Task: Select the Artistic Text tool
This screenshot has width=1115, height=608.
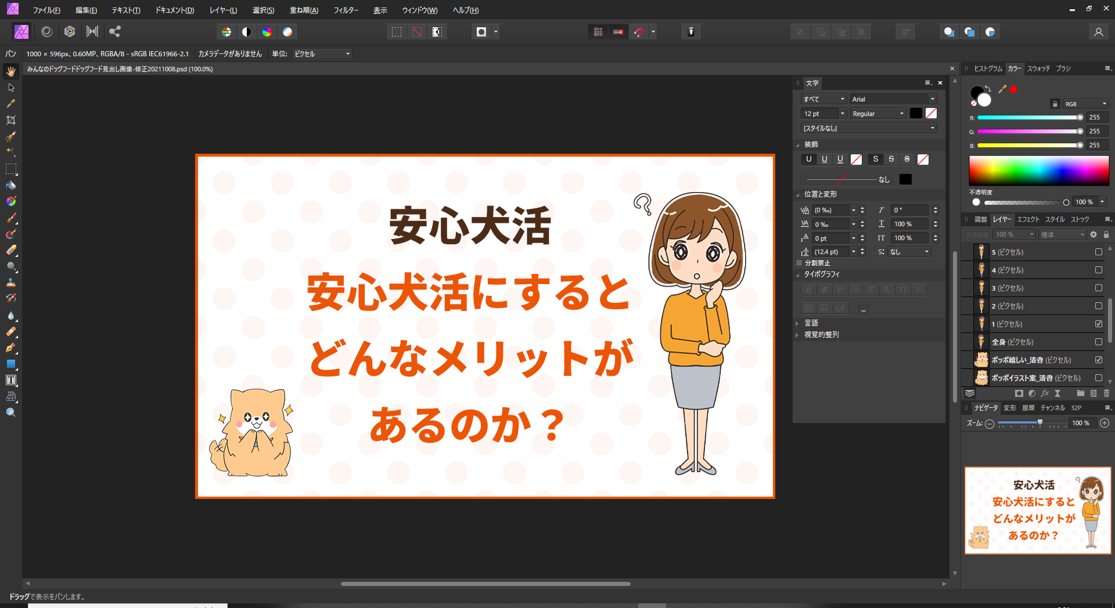Action: tap(11, 380)
